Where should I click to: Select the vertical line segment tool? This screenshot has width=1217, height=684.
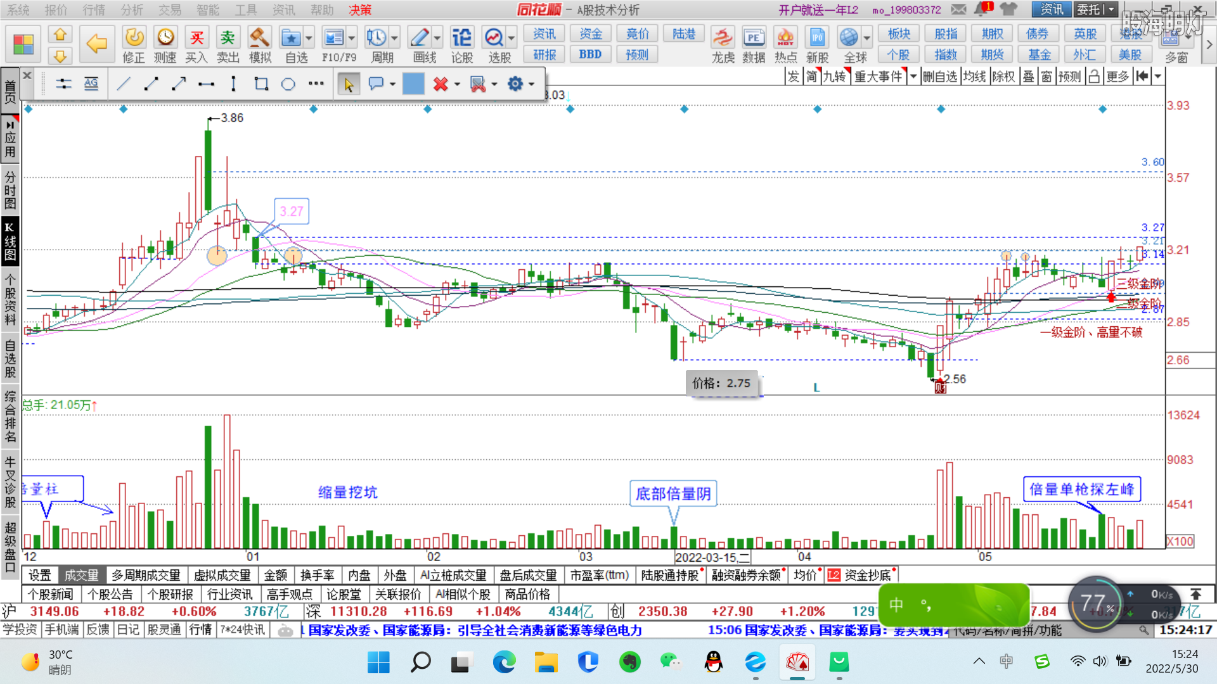pyautogui.click(x=233, y=84)
